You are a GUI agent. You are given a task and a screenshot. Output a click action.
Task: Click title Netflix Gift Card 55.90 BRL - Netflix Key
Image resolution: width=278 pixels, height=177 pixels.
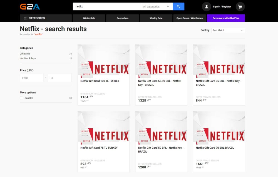click(159, 83)
